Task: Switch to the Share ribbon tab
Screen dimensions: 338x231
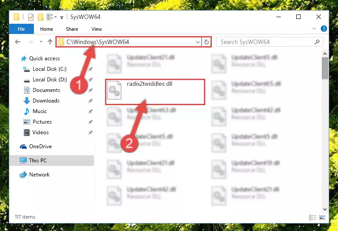Action: click(x=72, y=29)
